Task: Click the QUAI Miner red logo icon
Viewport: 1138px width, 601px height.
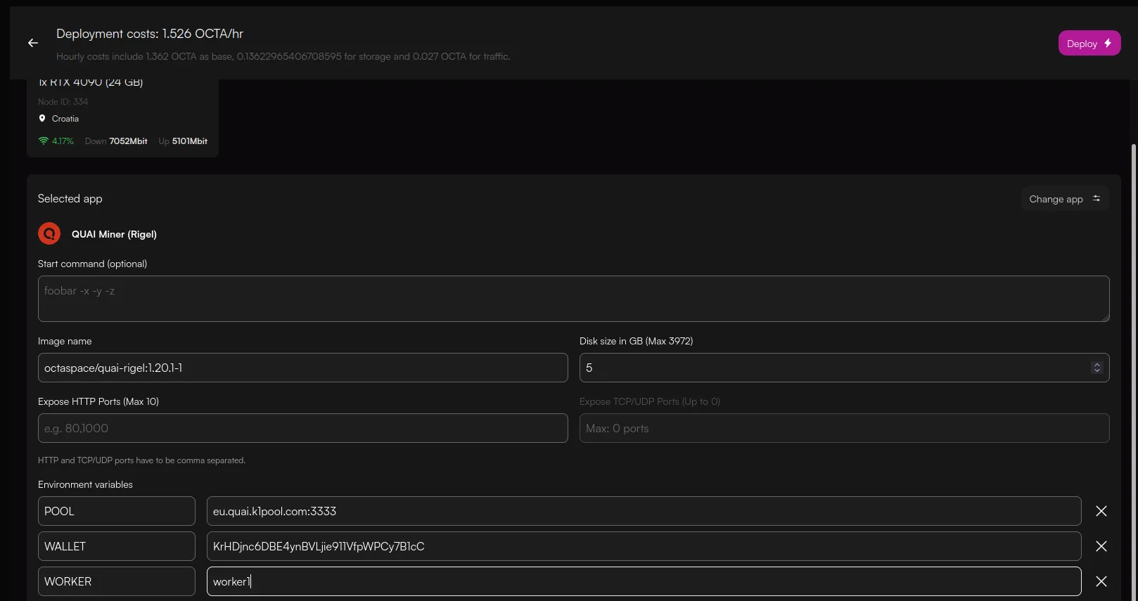Action: (49, 233)
